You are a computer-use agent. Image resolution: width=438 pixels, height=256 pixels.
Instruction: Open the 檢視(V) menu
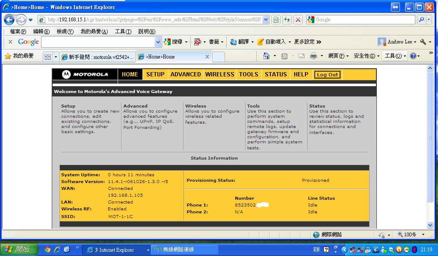(x=65, y=32)
